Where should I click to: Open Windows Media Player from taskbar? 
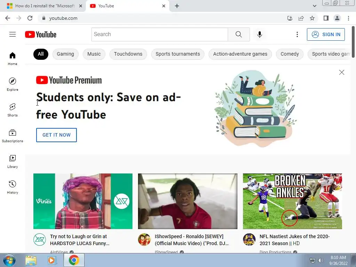(x=52, y=260)
